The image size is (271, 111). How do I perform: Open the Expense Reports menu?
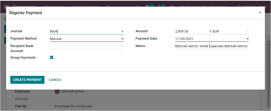(85, 6)
